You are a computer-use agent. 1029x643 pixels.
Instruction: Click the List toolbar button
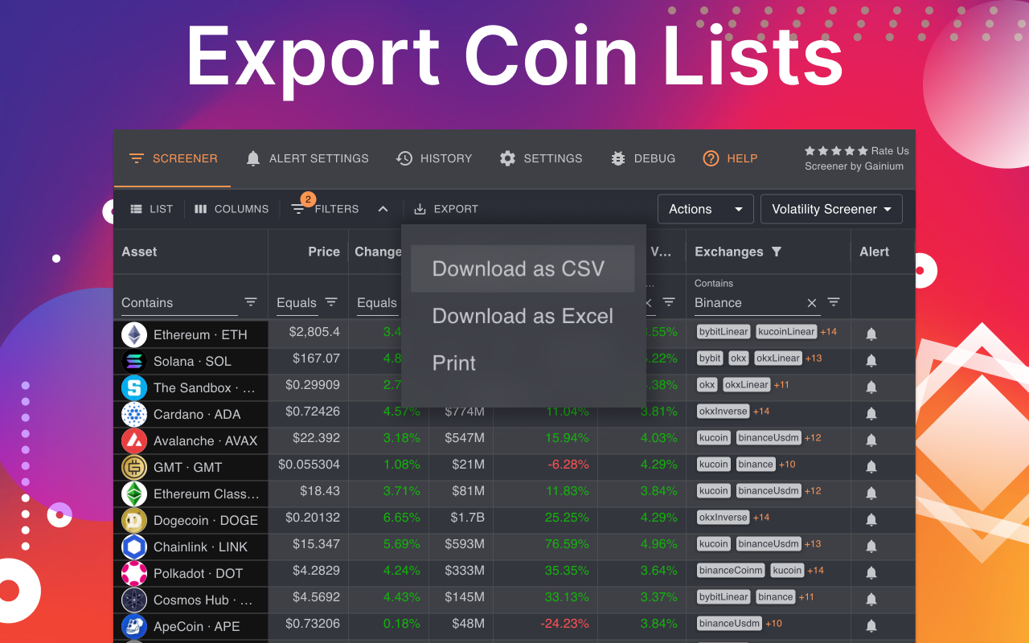[x=151, y=209]
